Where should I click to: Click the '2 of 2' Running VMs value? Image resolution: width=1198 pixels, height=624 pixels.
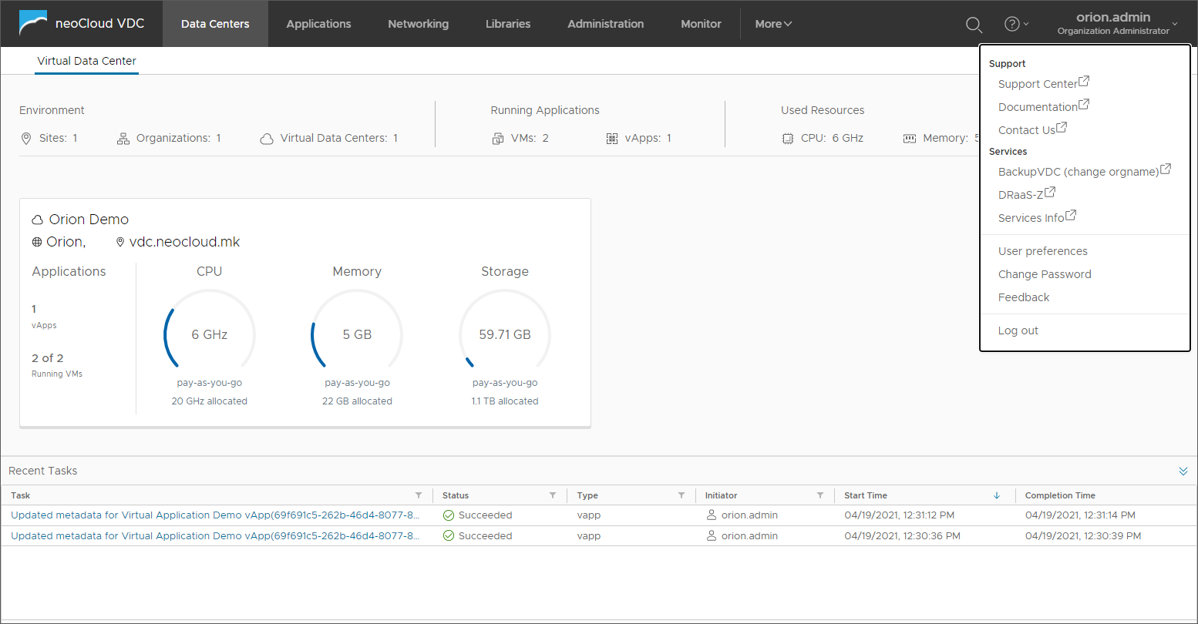pos(48,358)
